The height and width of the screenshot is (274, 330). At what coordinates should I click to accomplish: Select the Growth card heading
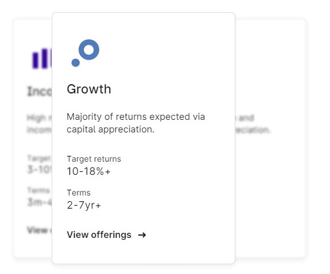(89, 89)
